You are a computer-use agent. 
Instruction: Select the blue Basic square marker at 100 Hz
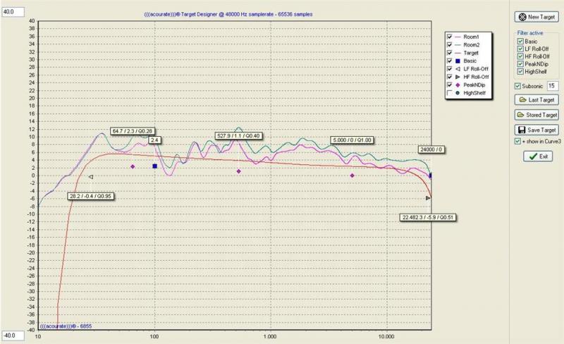(x=154, y=166)
